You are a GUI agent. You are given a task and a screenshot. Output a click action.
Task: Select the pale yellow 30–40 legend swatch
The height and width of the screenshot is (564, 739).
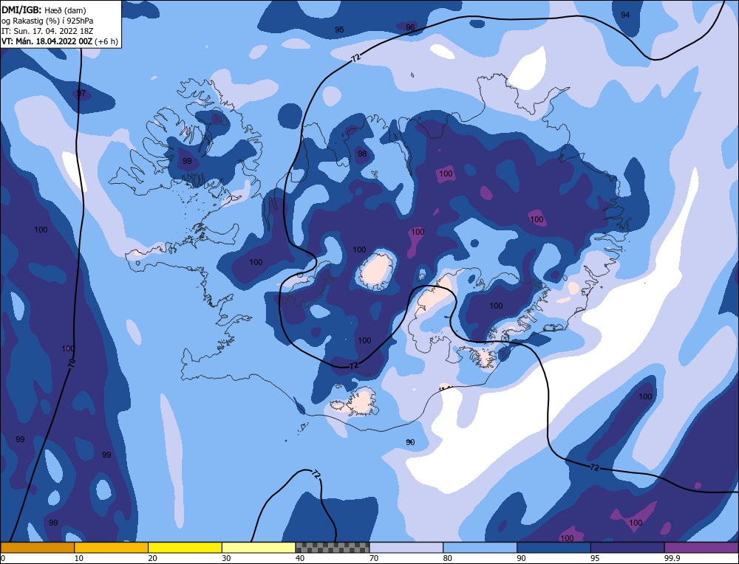click(259, 548)
